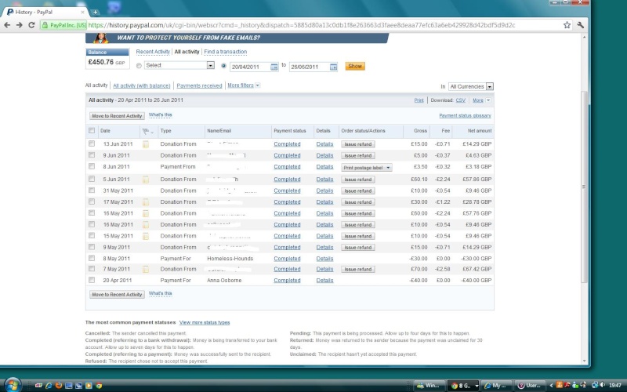This screenshot has height=392, width=627.
Task: Select the All activity tab beside Recent Activity
Action: [x=187, y=52]
